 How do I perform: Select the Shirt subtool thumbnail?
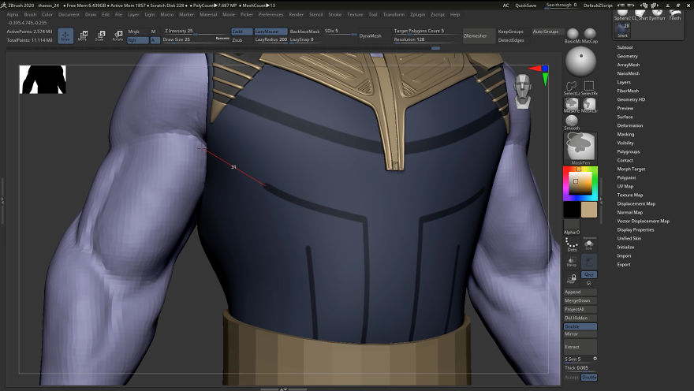(x=623, y=30)
